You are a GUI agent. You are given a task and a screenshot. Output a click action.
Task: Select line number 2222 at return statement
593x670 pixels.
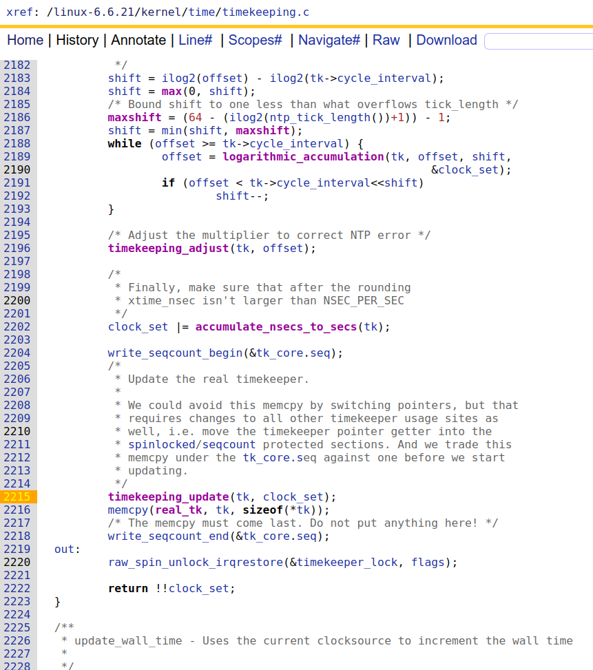tap(17, 588)
